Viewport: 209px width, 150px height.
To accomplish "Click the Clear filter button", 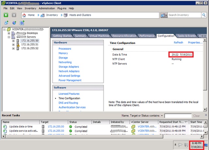I will point(197,116).
